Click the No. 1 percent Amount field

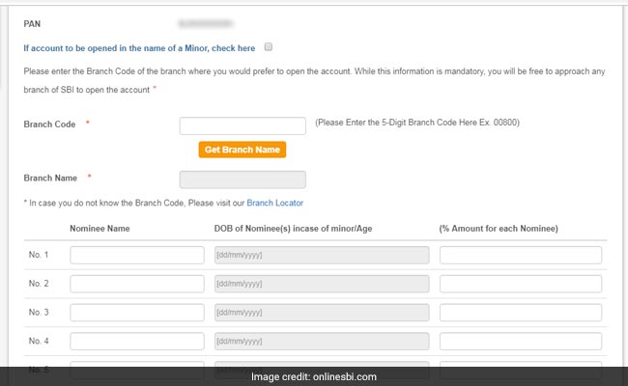[x=520, y=255]
